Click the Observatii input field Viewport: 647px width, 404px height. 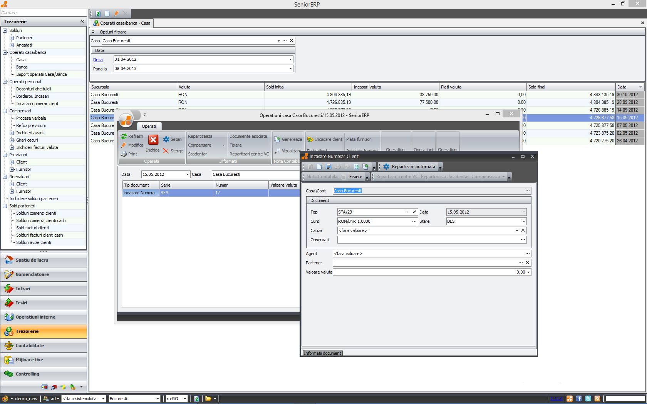coord(427,240)
